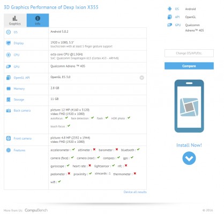Click the autofocus green checkmark
Screen dimensions: 224x214
66,118
